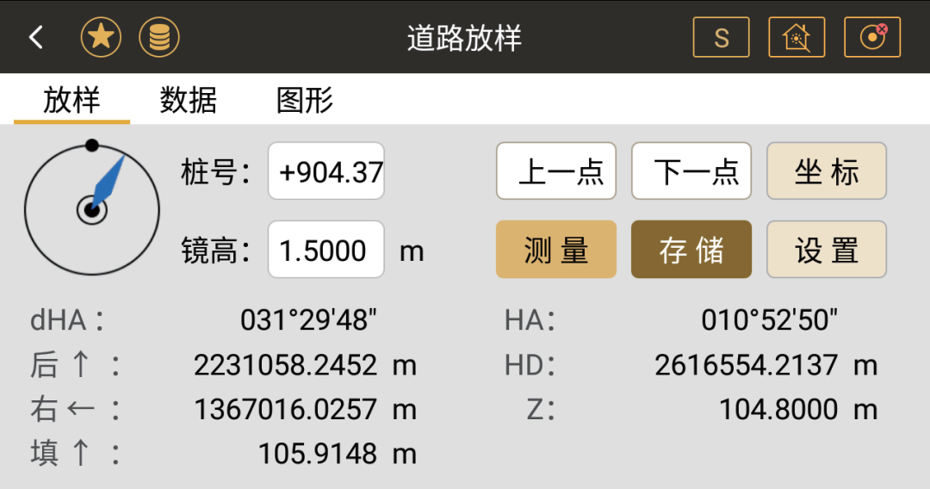Image resolution: width=930 pixels, height=489 pixels.
Task: Select the Z value 104.8000
Action: tap(778, 410)
